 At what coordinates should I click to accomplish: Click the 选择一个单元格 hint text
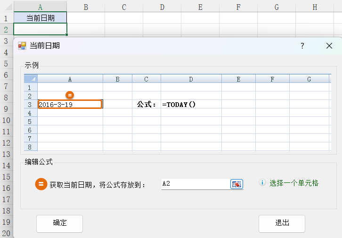(294, 183)
